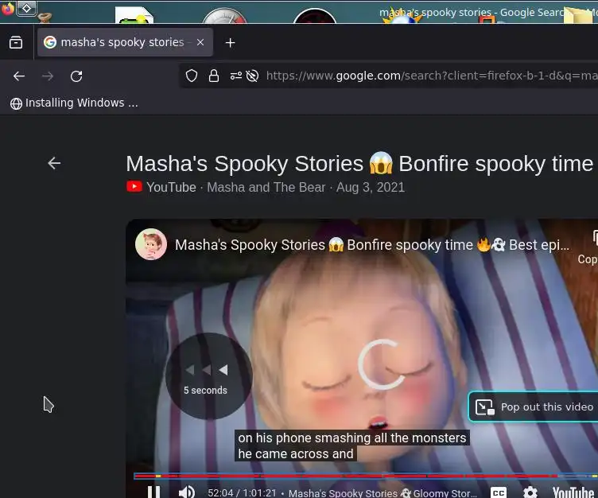Toggle closed captions CC
Viewport: 598px width, 498px height.
coord(499,492)
